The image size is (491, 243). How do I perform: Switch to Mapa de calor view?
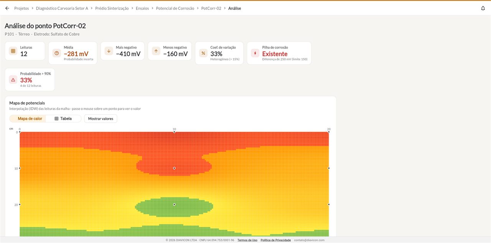(28, 119)
